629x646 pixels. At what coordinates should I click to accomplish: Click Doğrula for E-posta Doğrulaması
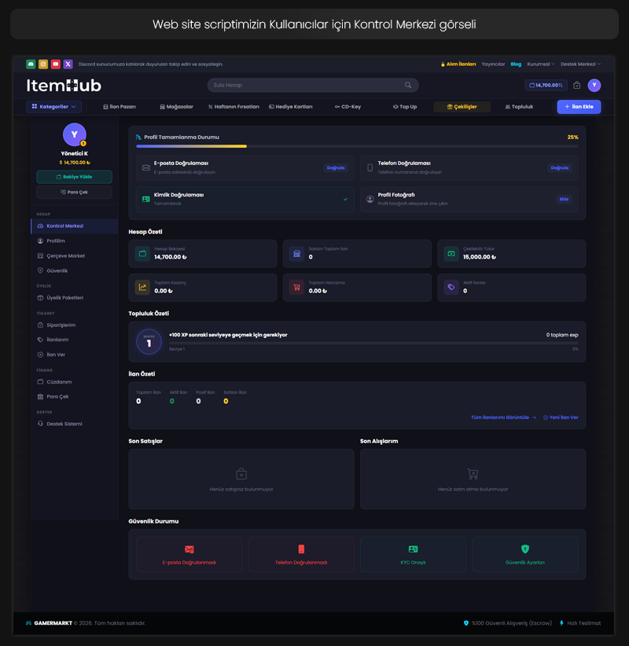point(336,167)
